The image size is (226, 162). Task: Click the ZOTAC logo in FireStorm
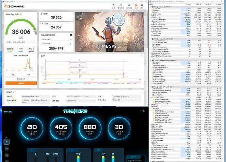(8, 112)
